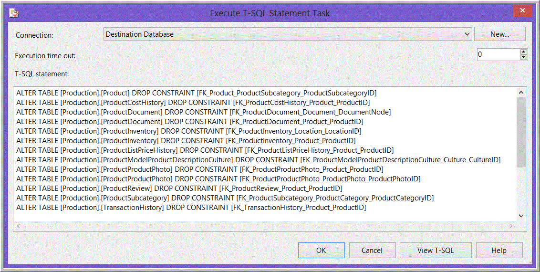Close the Execute T-SQL Statement Task dialog
Image resolution: width=540 pixels, height=272 pixels.
coord(522,10)
